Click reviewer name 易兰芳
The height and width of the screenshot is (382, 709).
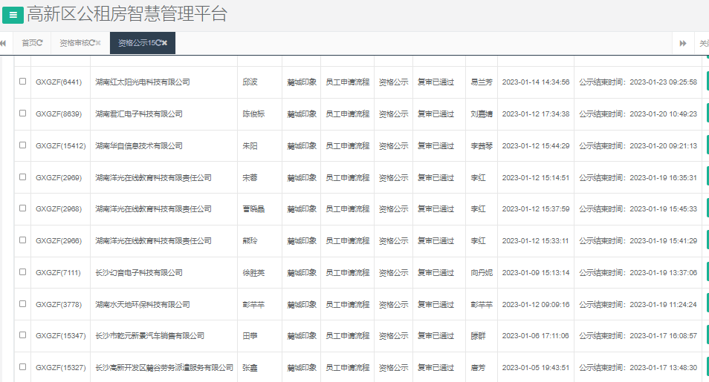click(482, 82)
